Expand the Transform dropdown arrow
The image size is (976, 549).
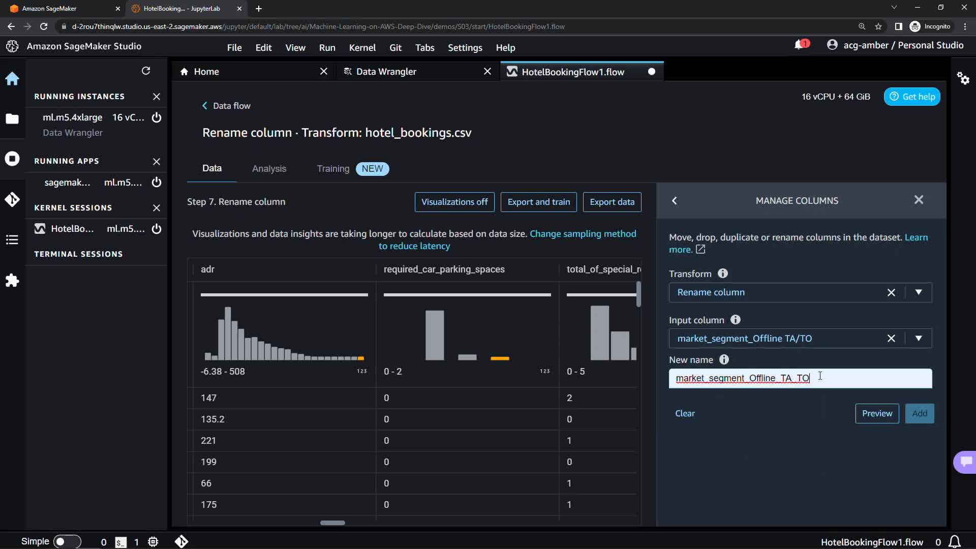[918, 292]
